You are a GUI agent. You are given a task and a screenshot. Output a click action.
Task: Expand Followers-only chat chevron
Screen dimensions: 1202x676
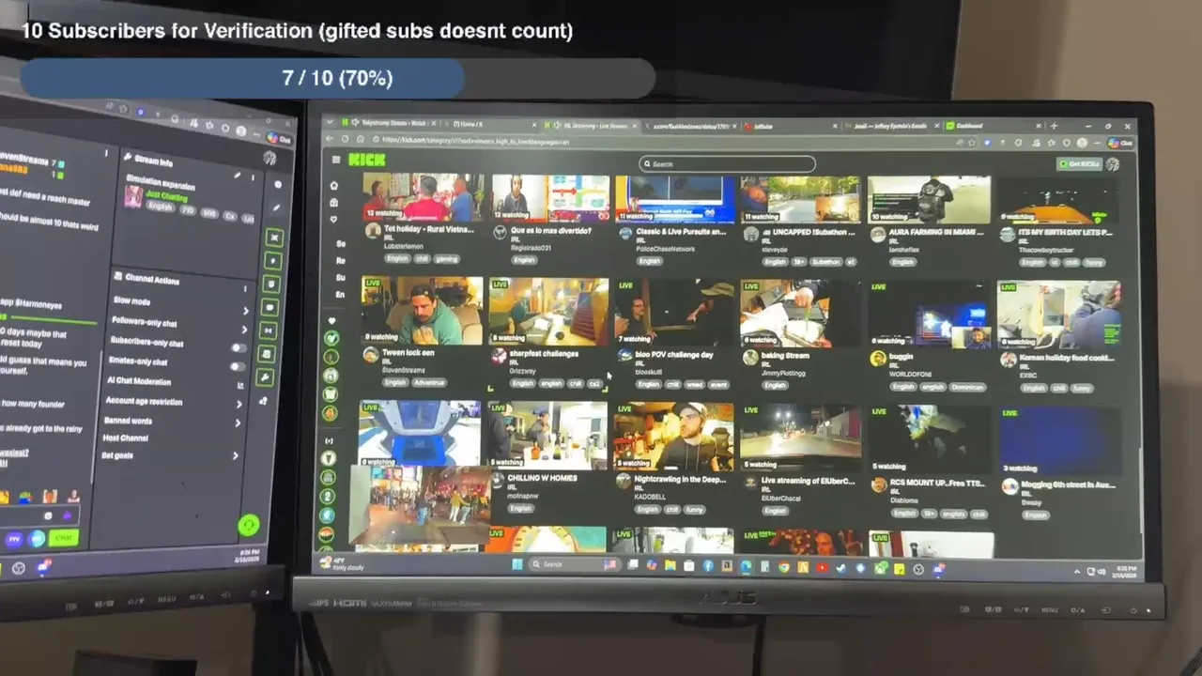pos(245,330)
